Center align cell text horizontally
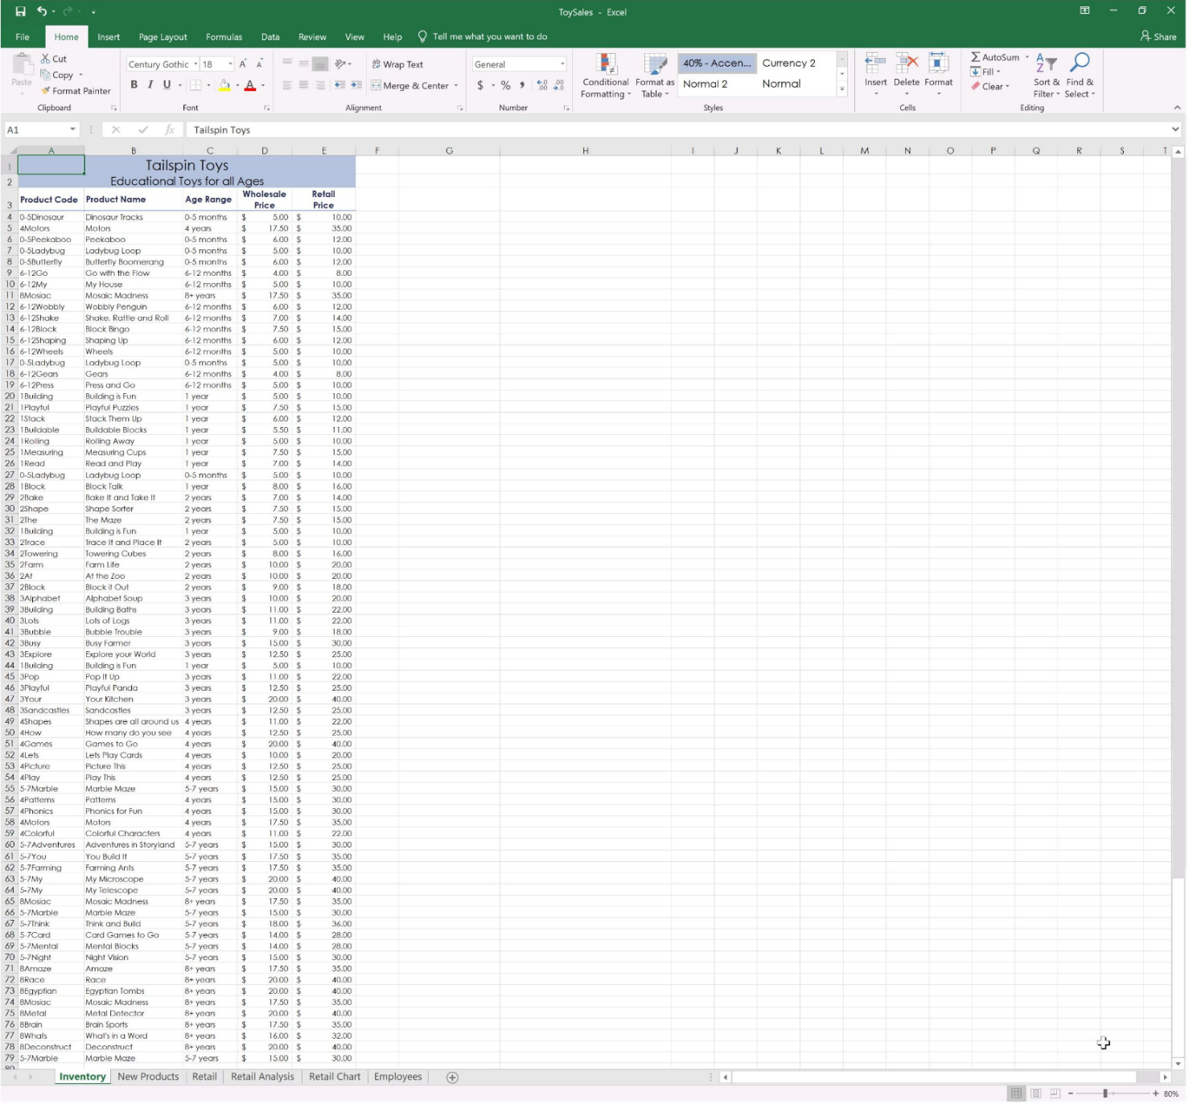Image resolution: width=1189 pixels, height=1104 pixels. 303,85
